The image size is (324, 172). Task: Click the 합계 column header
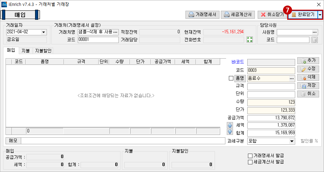(208, 61)
